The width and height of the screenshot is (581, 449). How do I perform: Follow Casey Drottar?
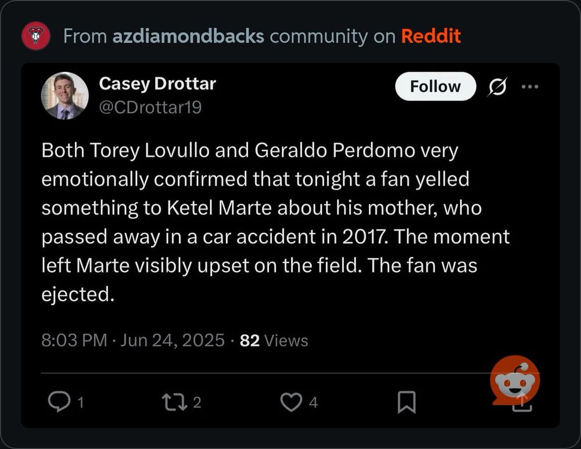click(x=435, y=87)
